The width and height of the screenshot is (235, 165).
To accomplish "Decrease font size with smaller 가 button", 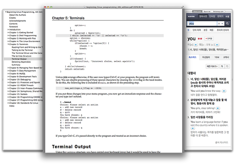I will point(227,66).
